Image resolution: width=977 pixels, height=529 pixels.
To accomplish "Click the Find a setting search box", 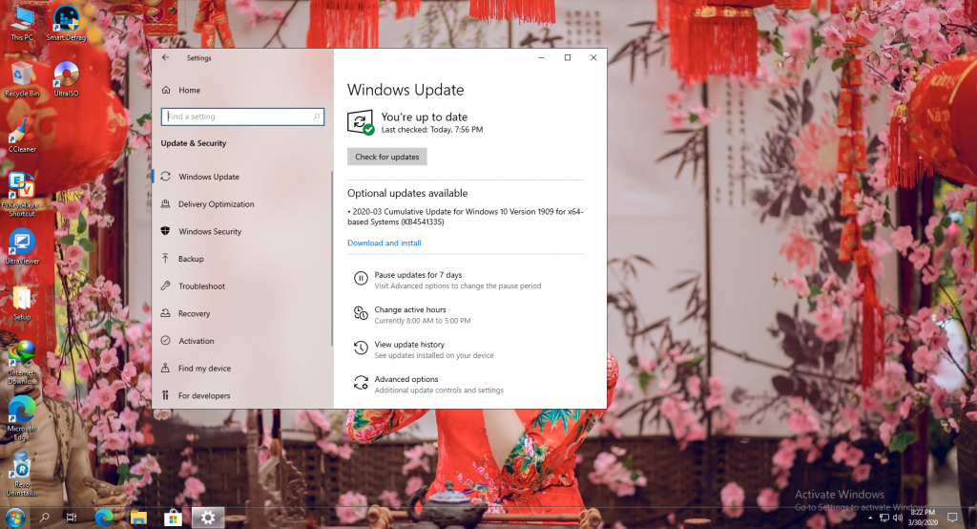I will pyautogui.click(x=242, y=116).
